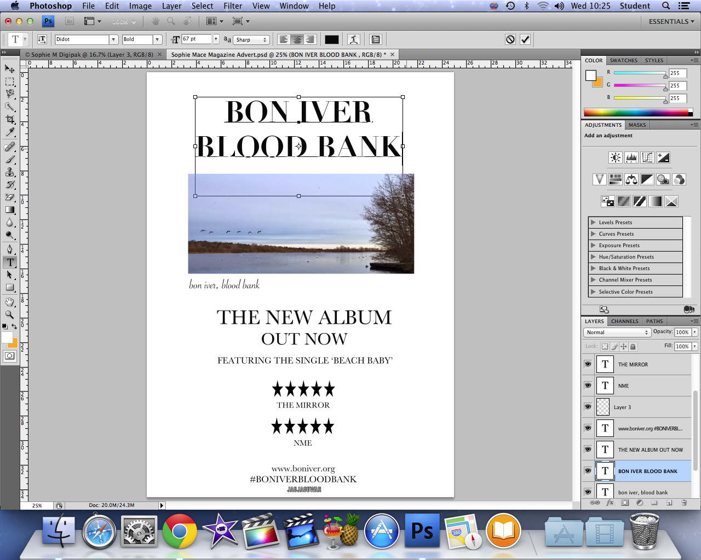The width and height of the screenshot is (701, 560).
Task: Switch to the Sophie M Digipak document tab
Action: (x=92, y=55)
